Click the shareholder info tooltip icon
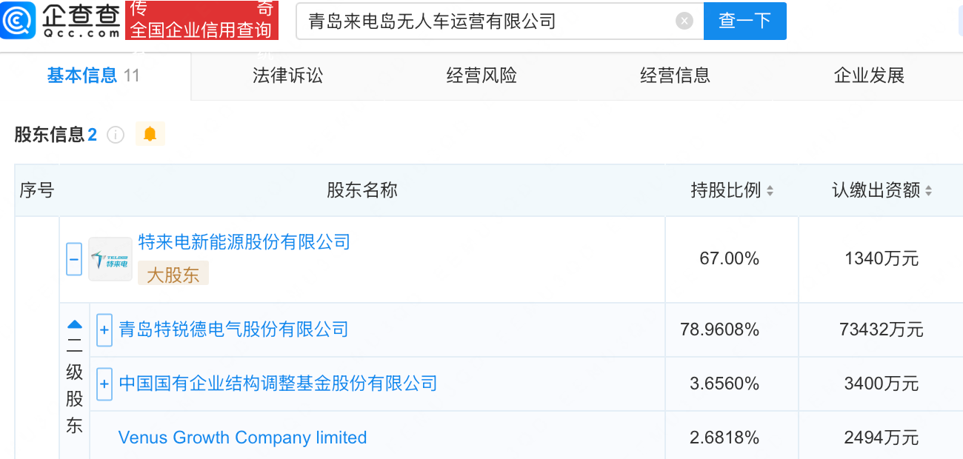Viewport: 963px width, 459px height. coord(115,135)
